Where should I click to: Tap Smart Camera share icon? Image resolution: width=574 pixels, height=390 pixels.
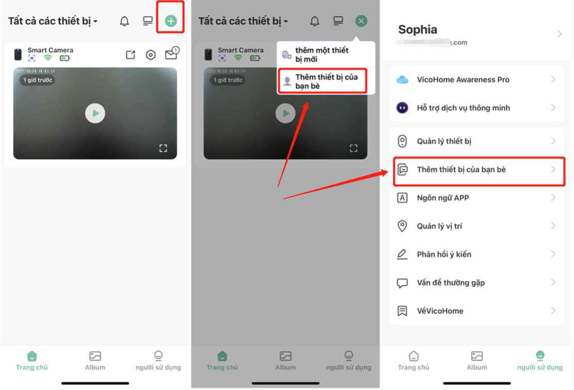click(130, 55)
